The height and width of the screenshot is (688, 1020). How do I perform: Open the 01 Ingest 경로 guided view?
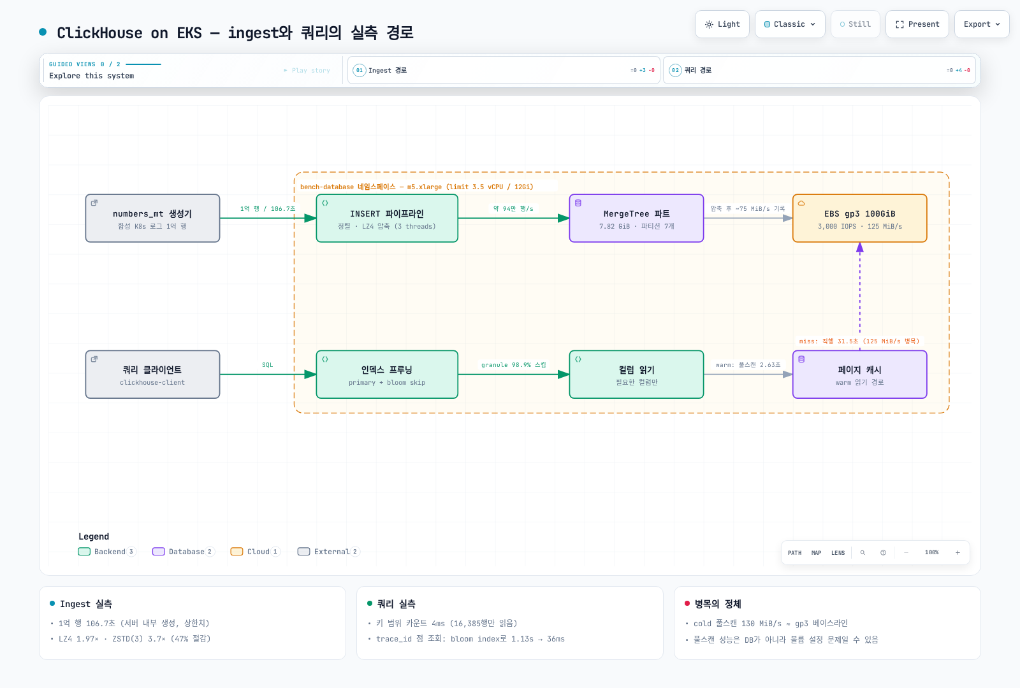click(504, 70)
